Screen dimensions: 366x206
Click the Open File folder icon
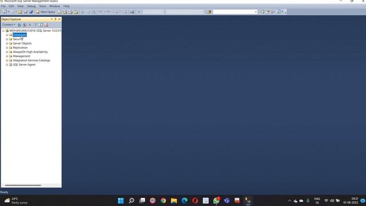(x=20, y=11)
